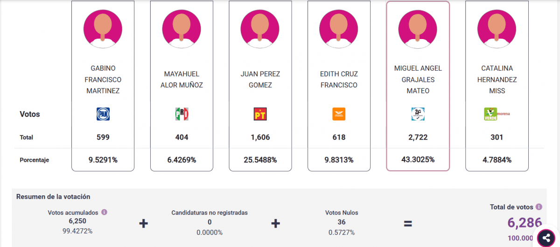Screen dimensions: 560x247
Task: Click the Verde Morena coalition logo
Action: coord(497,114)
